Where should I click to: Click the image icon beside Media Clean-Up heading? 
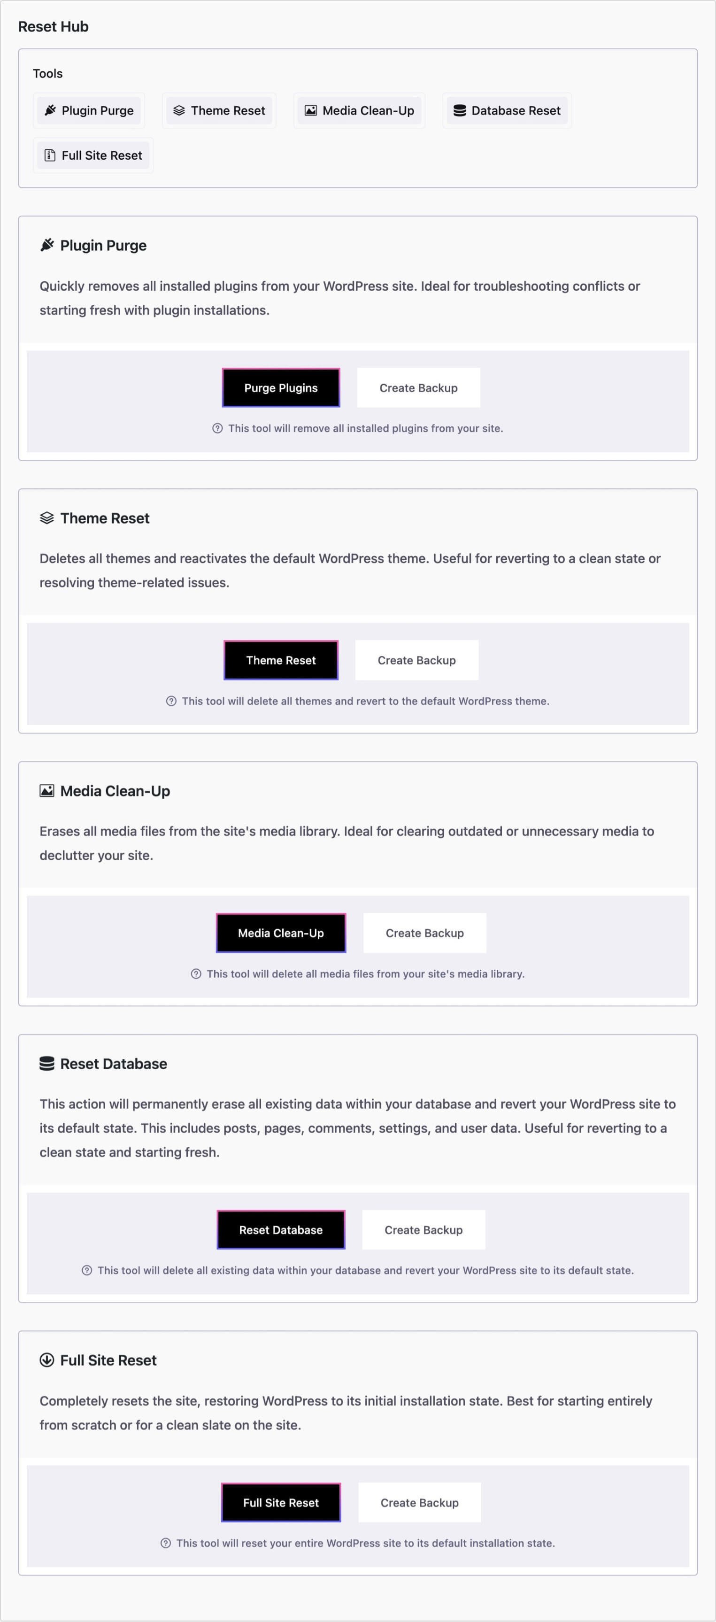click(x=47, y=790)
